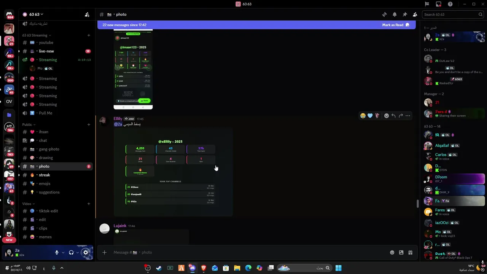This screenshot has width=487, height=274.
Task: Open Ellily's stats image attachment
Action: (x=173, y=172)
